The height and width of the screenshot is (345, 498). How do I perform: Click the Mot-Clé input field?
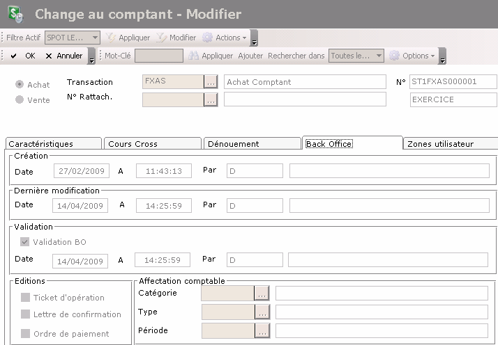[158, 56]
